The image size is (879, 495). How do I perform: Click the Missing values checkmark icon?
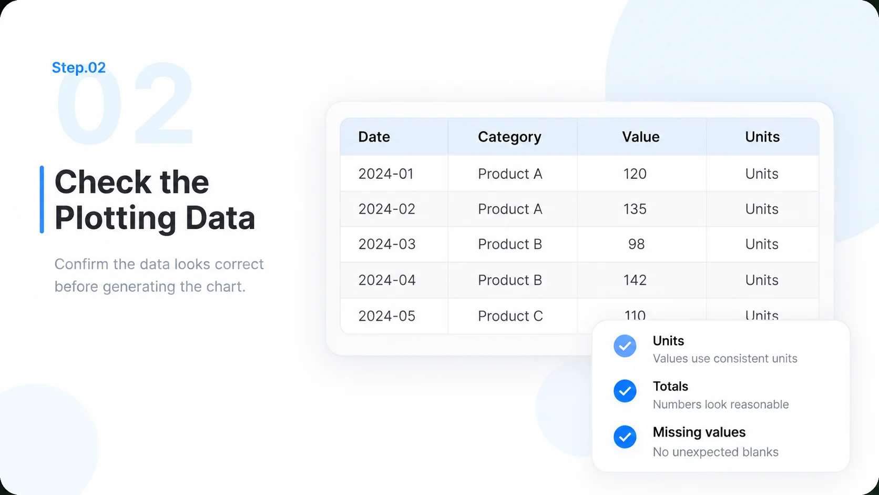tap(625, 437)
